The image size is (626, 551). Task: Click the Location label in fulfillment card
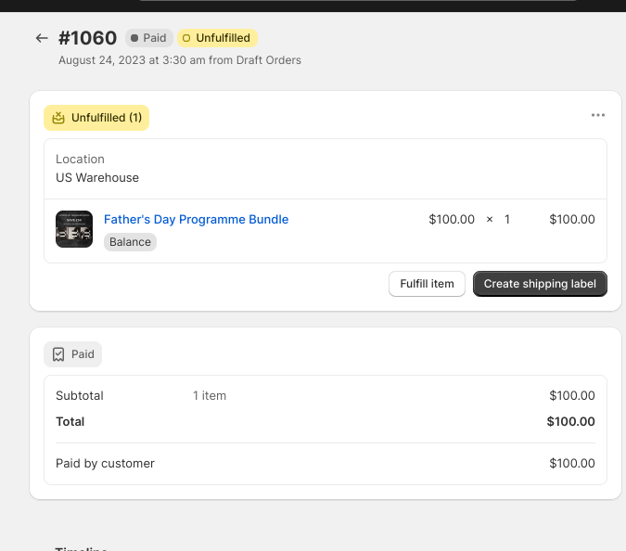tap(80, 160)
